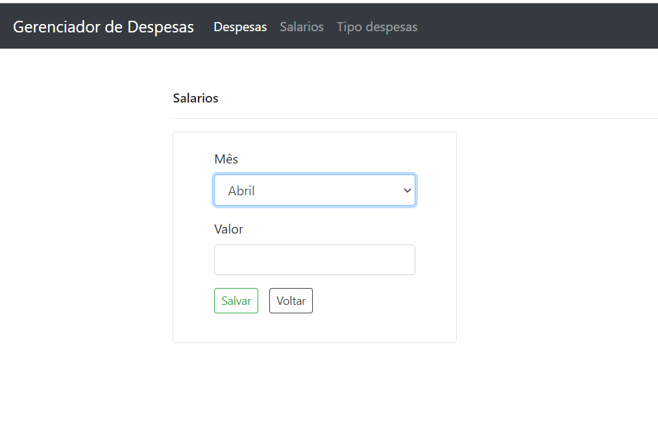The width and height of the screenshot is (658, 421).
Task: Click the Salarios page heading
Action: [195, 98]
